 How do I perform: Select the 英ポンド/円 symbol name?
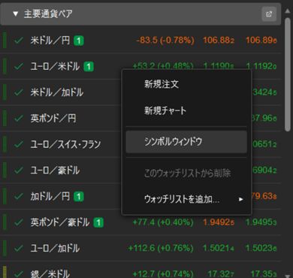[x=53, y=118]
